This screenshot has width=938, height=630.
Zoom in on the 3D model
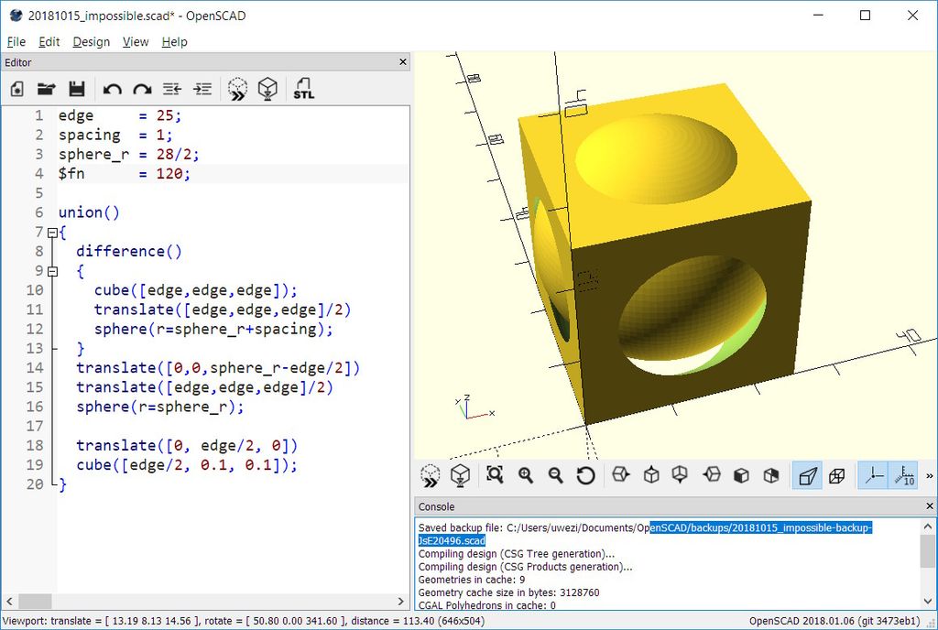click(x=527, y=474)
